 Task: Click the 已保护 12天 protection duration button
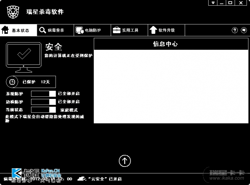pos(31,82)
